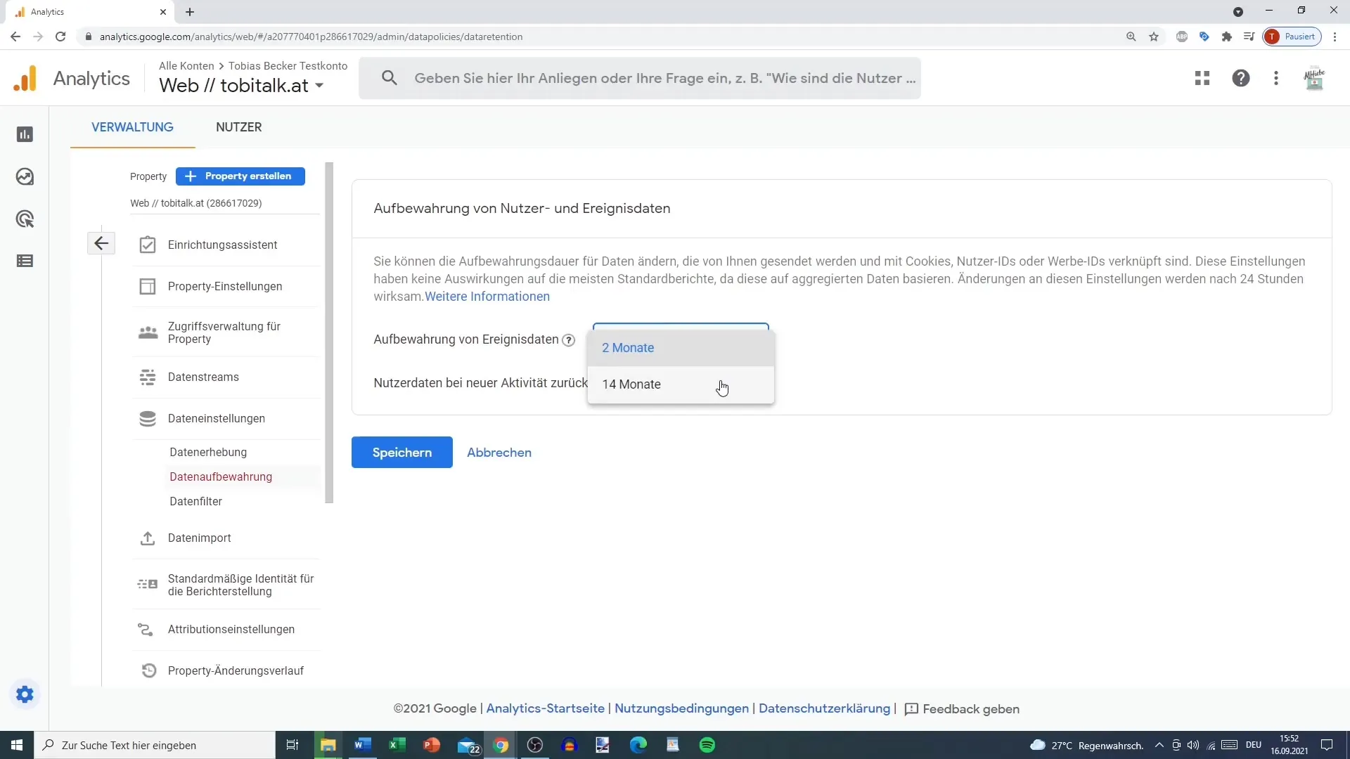Click the Analytics home icon

click(x=25, y=78)
